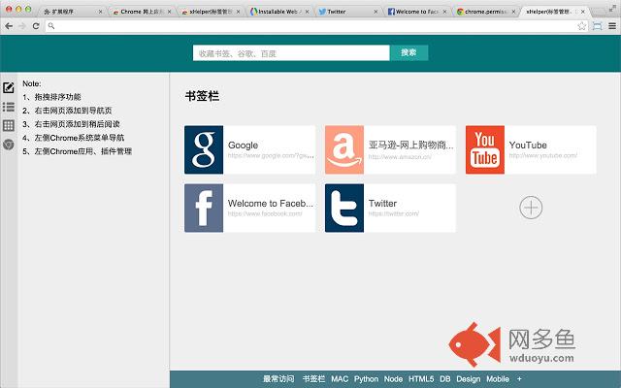Select Design category in the bottom bar
Screen dimensions: 621x388
(x=468, y=379)
